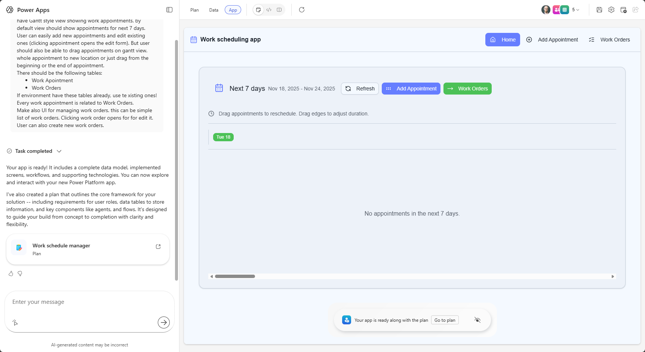Collapse the chat side panel
The width and height of the screenshot is (645, 352).
[169, 10]
